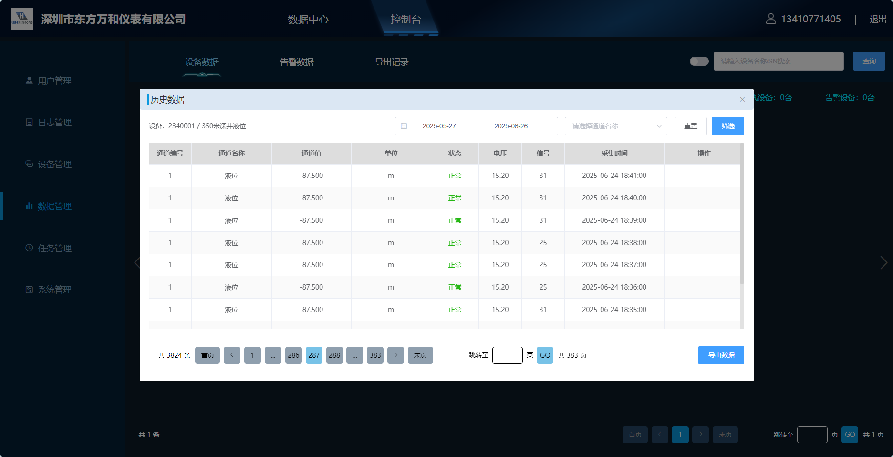Switch to the 导出记录 tab
Viewport: 893px width, 457px height.
(x=391, y=62)
